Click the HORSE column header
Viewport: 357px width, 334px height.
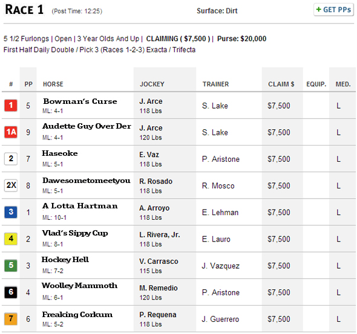point(53,85)
